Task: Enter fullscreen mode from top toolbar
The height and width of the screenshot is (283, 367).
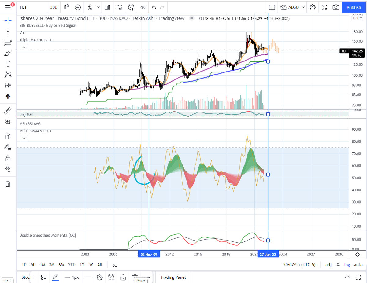Action: pyautogui.click(x=324, y=7)
